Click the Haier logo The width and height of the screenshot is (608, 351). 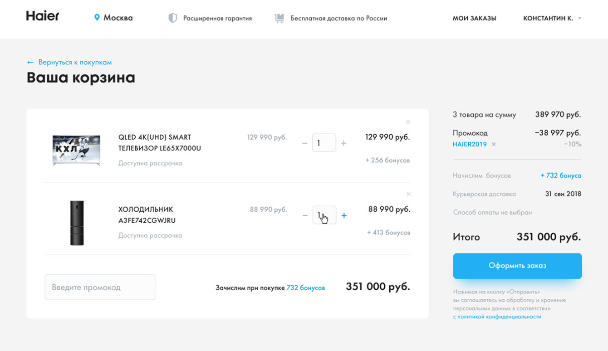click(x=43, y=16)
